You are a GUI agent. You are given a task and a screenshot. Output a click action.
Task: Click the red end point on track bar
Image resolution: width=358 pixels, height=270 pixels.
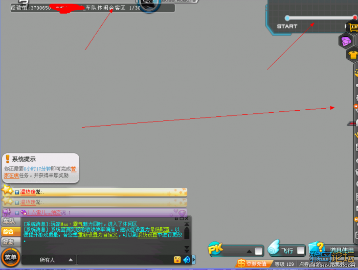(x=355, y=17)
